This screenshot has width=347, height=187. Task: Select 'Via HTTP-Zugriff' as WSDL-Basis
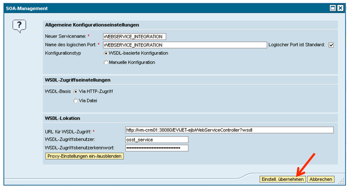[76, 91]
